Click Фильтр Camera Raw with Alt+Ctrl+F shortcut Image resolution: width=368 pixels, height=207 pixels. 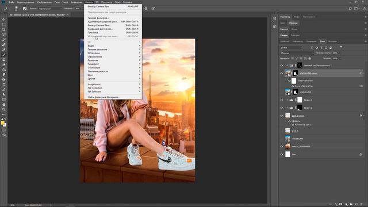(x=113, y=6)
